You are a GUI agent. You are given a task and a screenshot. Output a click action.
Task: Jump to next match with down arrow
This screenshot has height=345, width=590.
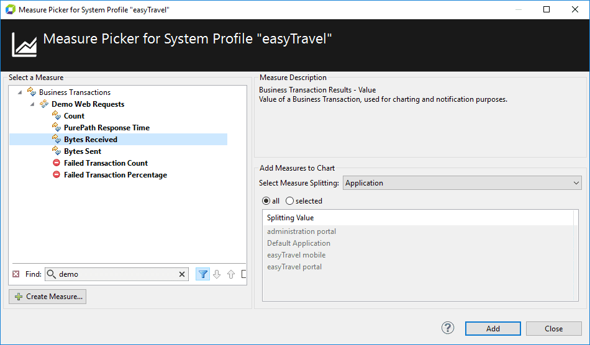[217, 274]
